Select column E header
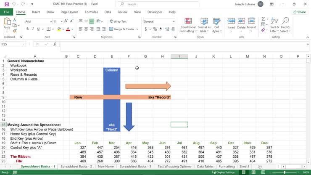 pos(112,56)
